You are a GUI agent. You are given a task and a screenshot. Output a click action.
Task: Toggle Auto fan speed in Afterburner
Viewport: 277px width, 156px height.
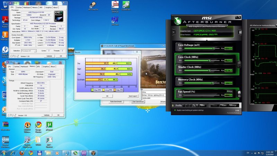point(230,92)
